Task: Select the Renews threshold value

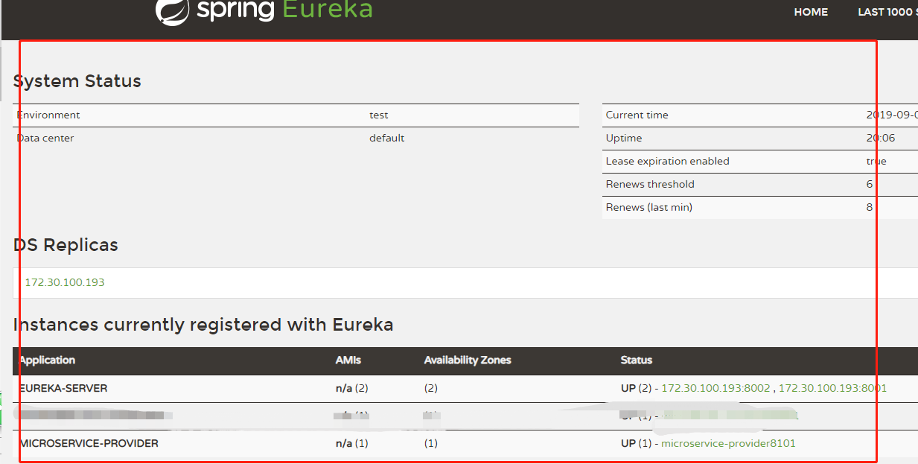Action: 869,184
